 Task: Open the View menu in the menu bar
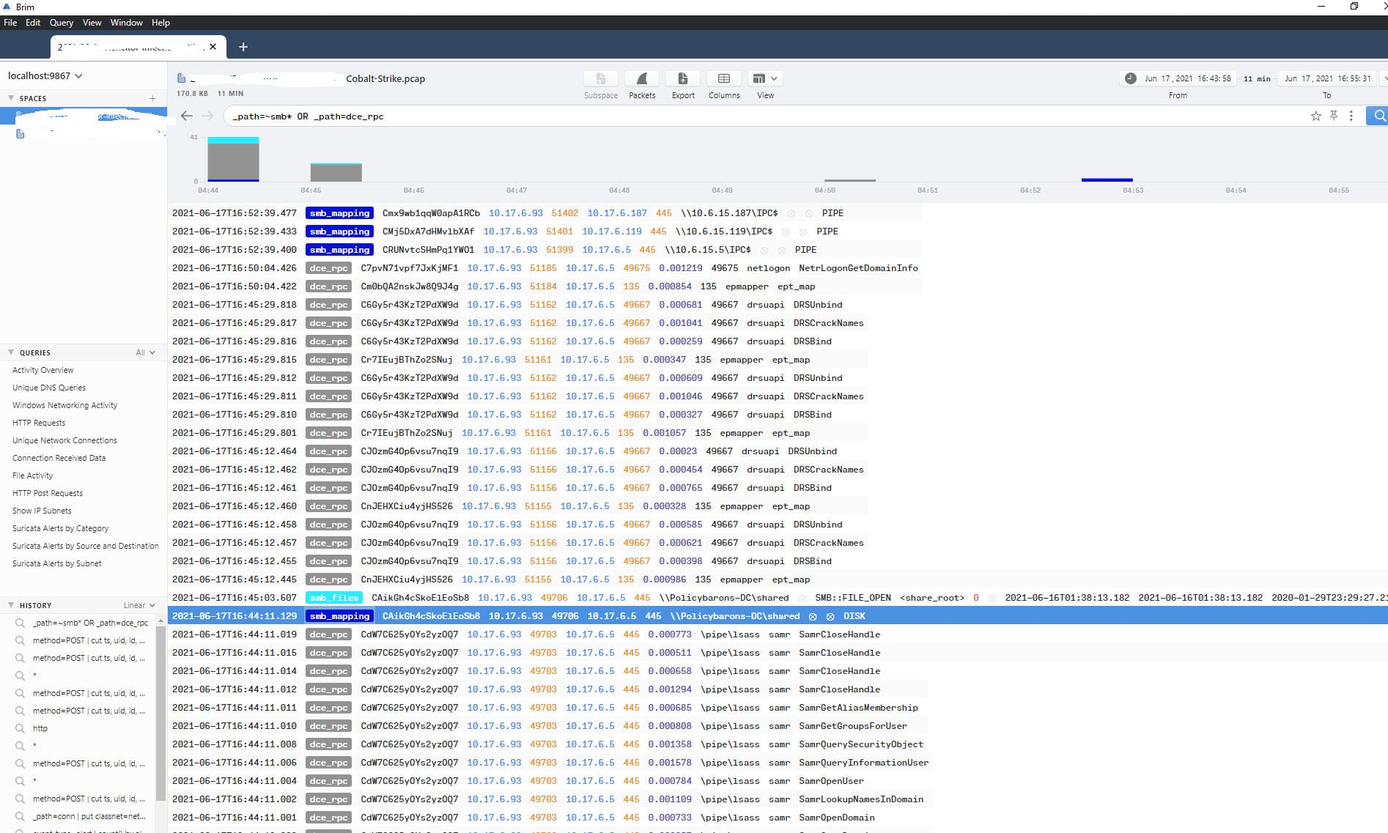[x=92, y=23]
